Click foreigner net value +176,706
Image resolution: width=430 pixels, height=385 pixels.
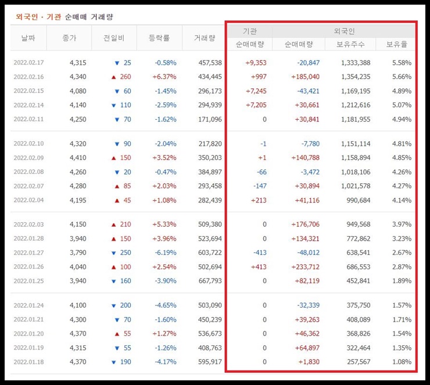pos(305,224)
